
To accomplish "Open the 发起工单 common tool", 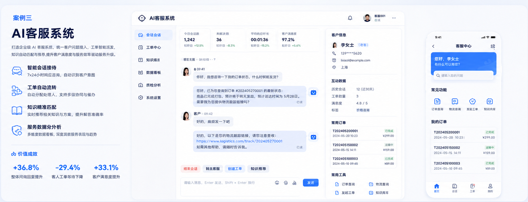I will 345,193.
